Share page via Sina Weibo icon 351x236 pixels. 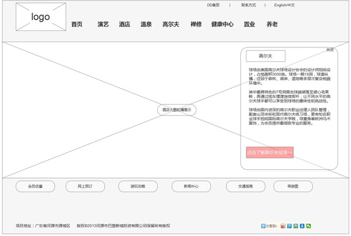tap(283, 226)
